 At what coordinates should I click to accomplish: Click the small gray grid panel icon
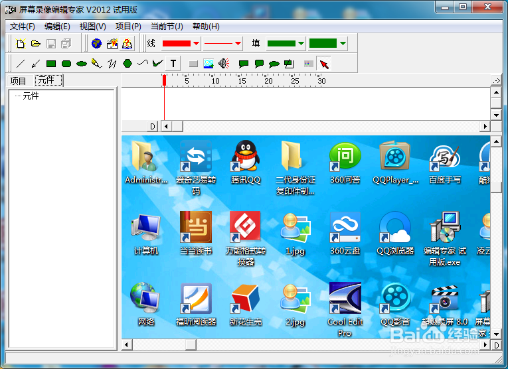point(308,64)
